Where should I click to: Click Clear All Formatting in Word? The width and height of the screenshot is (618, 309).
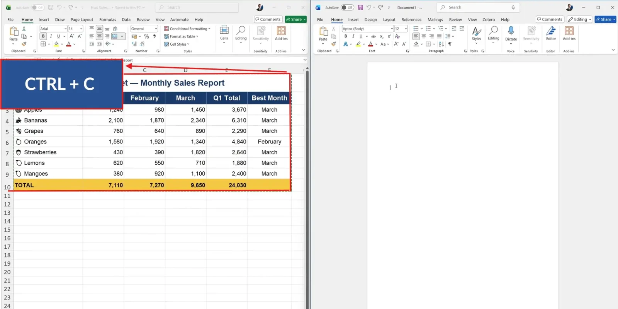click(397, 36)
